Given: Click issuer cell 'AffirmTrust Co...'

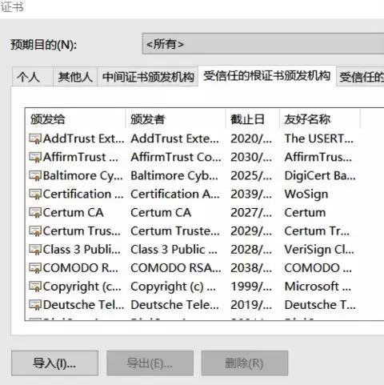Looking at the screenshot, I should 176,157.
